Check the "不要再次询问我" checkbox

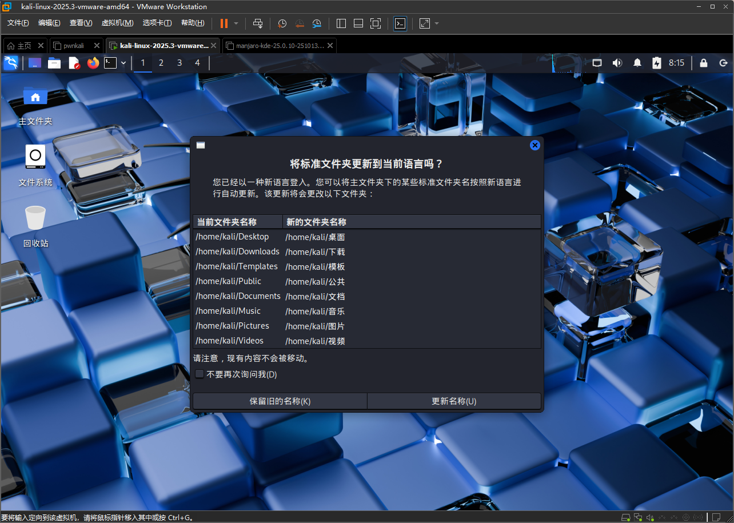pyautogui.click(x=200, y=374)
